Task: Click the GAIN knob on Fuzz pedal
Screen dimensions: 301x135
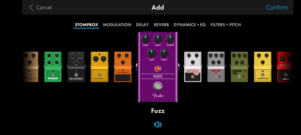Action: (158, 39)
